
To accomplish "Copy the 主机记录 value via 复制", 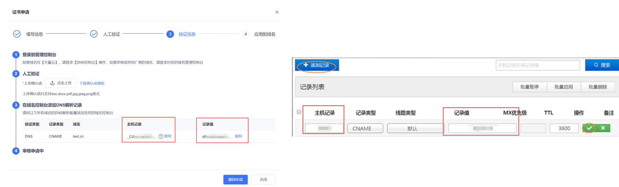I will point(168,136).
